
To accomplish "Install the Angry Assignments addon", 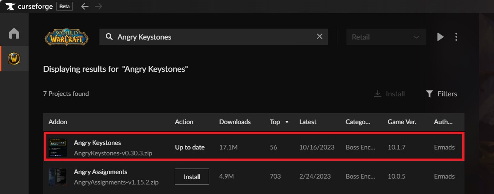I will pos(192,177).
